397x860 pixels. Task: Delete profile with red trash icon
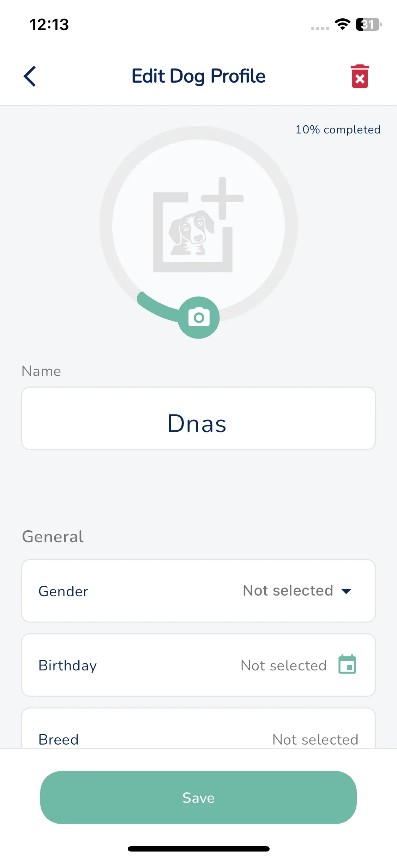point(360,76)
